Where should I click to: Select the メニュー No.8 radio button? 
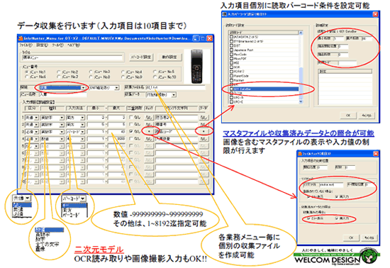(x=91, y=77)
